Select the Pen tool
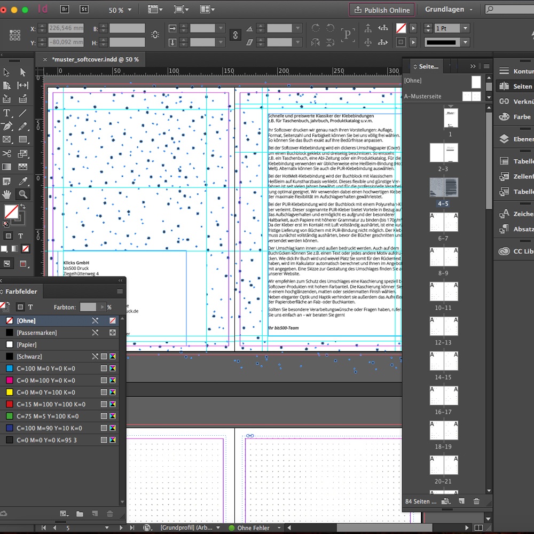 (7, 127)
